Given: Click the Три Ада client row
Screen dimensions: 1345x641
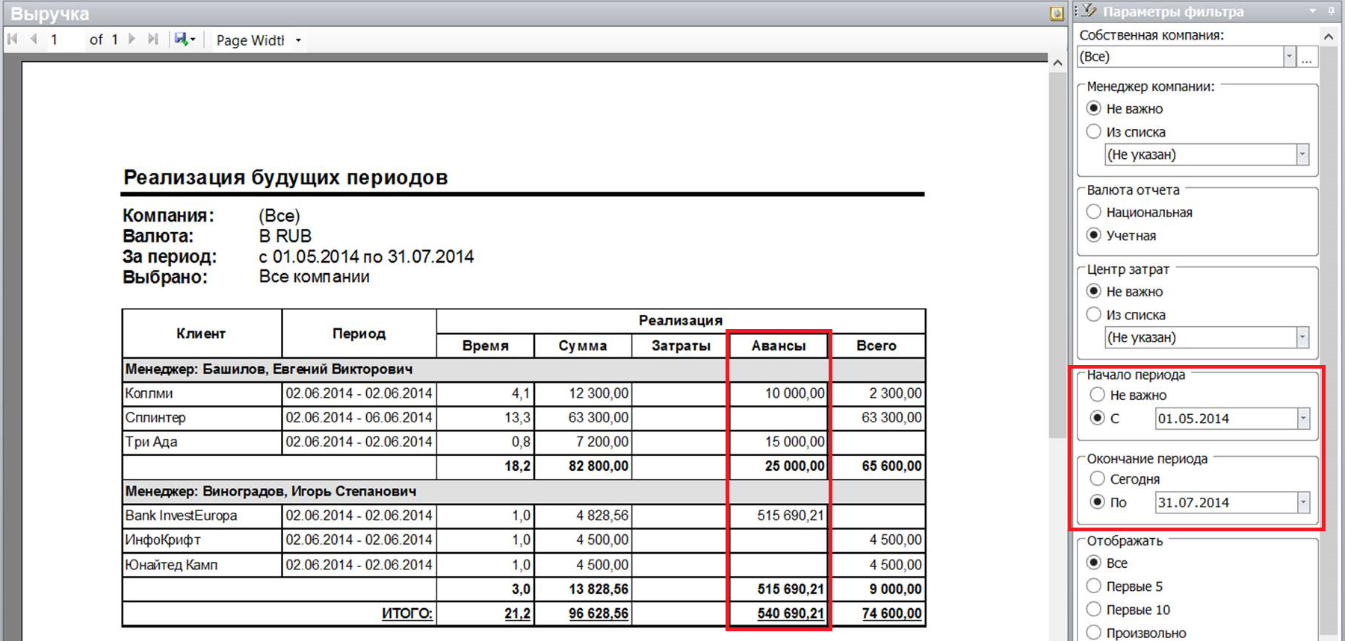Looking at the screenshot, I should 524,442.
